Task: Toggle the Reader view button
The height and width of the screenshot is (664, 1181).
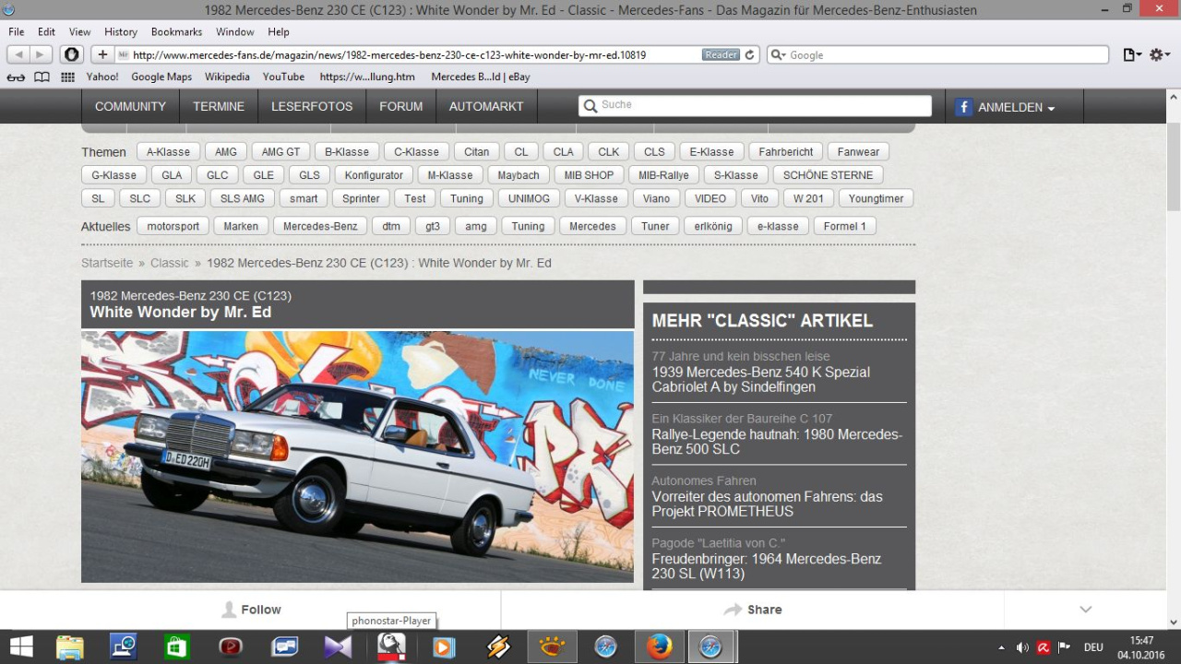Action: 721,55
